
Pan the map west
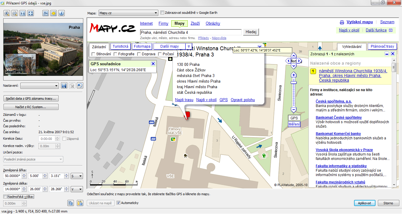coord(288,61)
